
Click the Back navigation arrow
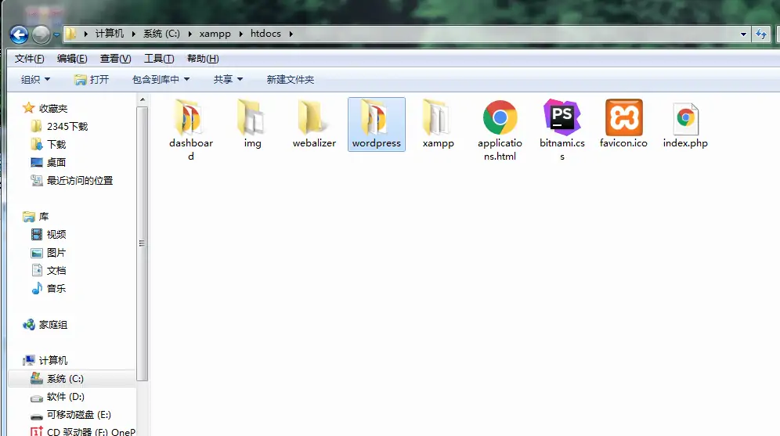(x=19, y=34)
